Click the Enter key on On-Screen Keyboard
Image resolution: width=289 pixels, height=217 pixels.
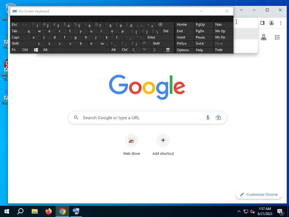[160, 37]
